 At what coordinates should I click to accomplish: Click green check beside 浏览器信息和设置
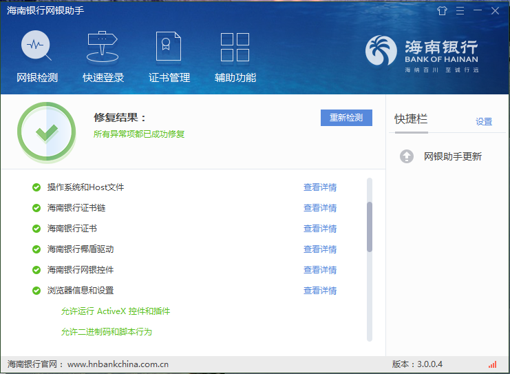pyautogui.click(x=36, y=291)
